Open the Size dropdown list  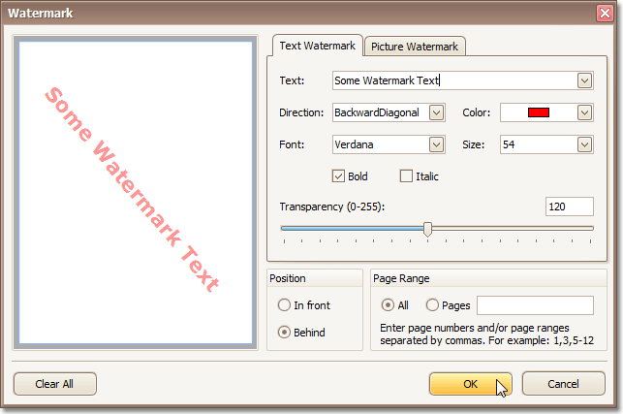[x=584, y=144]
